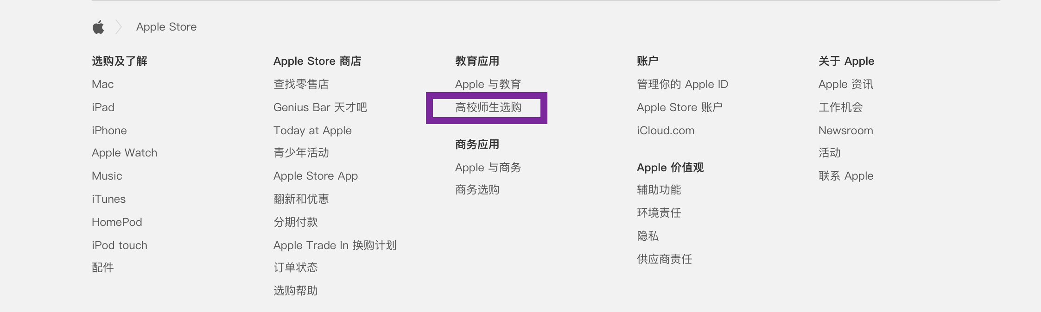Screen dimensions: 1041x312
Task: Click the Apple logo breadcrumb icon
Action: (98, 27)
